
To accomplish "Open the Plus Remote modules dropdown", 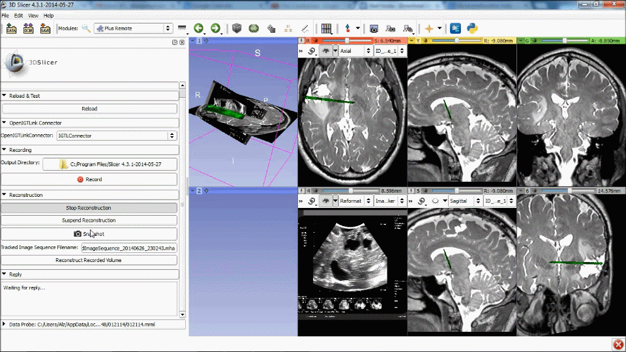I will click(133, 29).
